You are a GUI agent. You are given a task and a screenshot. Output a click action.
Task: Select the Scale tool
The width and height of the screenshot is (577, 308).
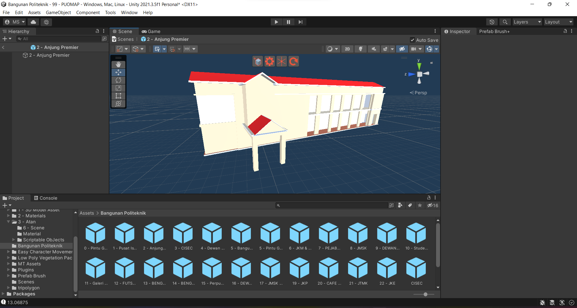point(118,88)
